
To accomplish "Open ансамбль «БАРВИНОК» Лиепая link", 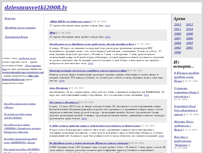I will (x=20, y=141).
